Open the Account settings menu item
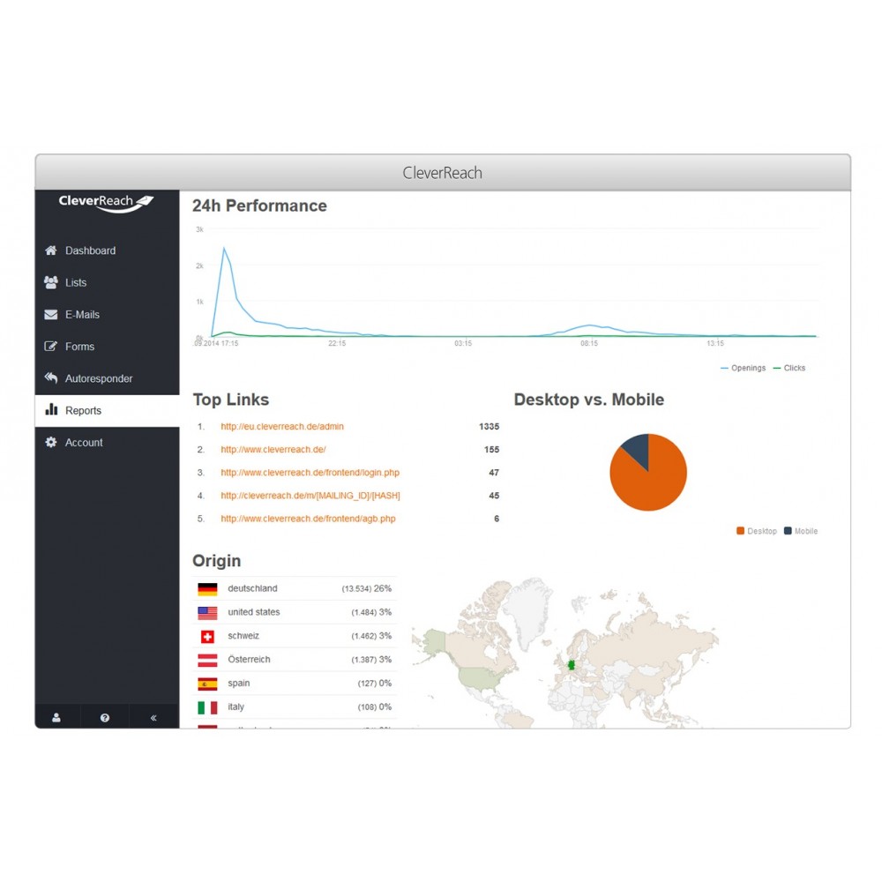This screenshot has height=882, width=882. click(108, 443)
